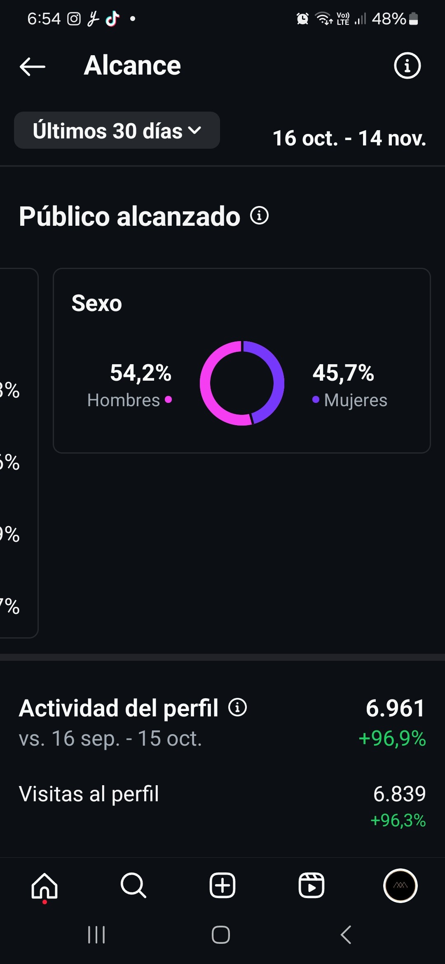This screenshot has height=964, width=445.
Task: Tap info icon next to Público alcanzado
Action: tap(260, 215)
